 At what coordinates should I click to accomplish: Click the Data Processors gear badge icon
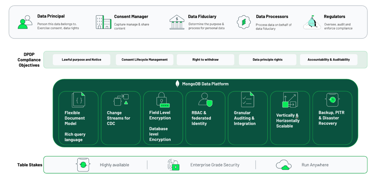click(x=243, y=22)
